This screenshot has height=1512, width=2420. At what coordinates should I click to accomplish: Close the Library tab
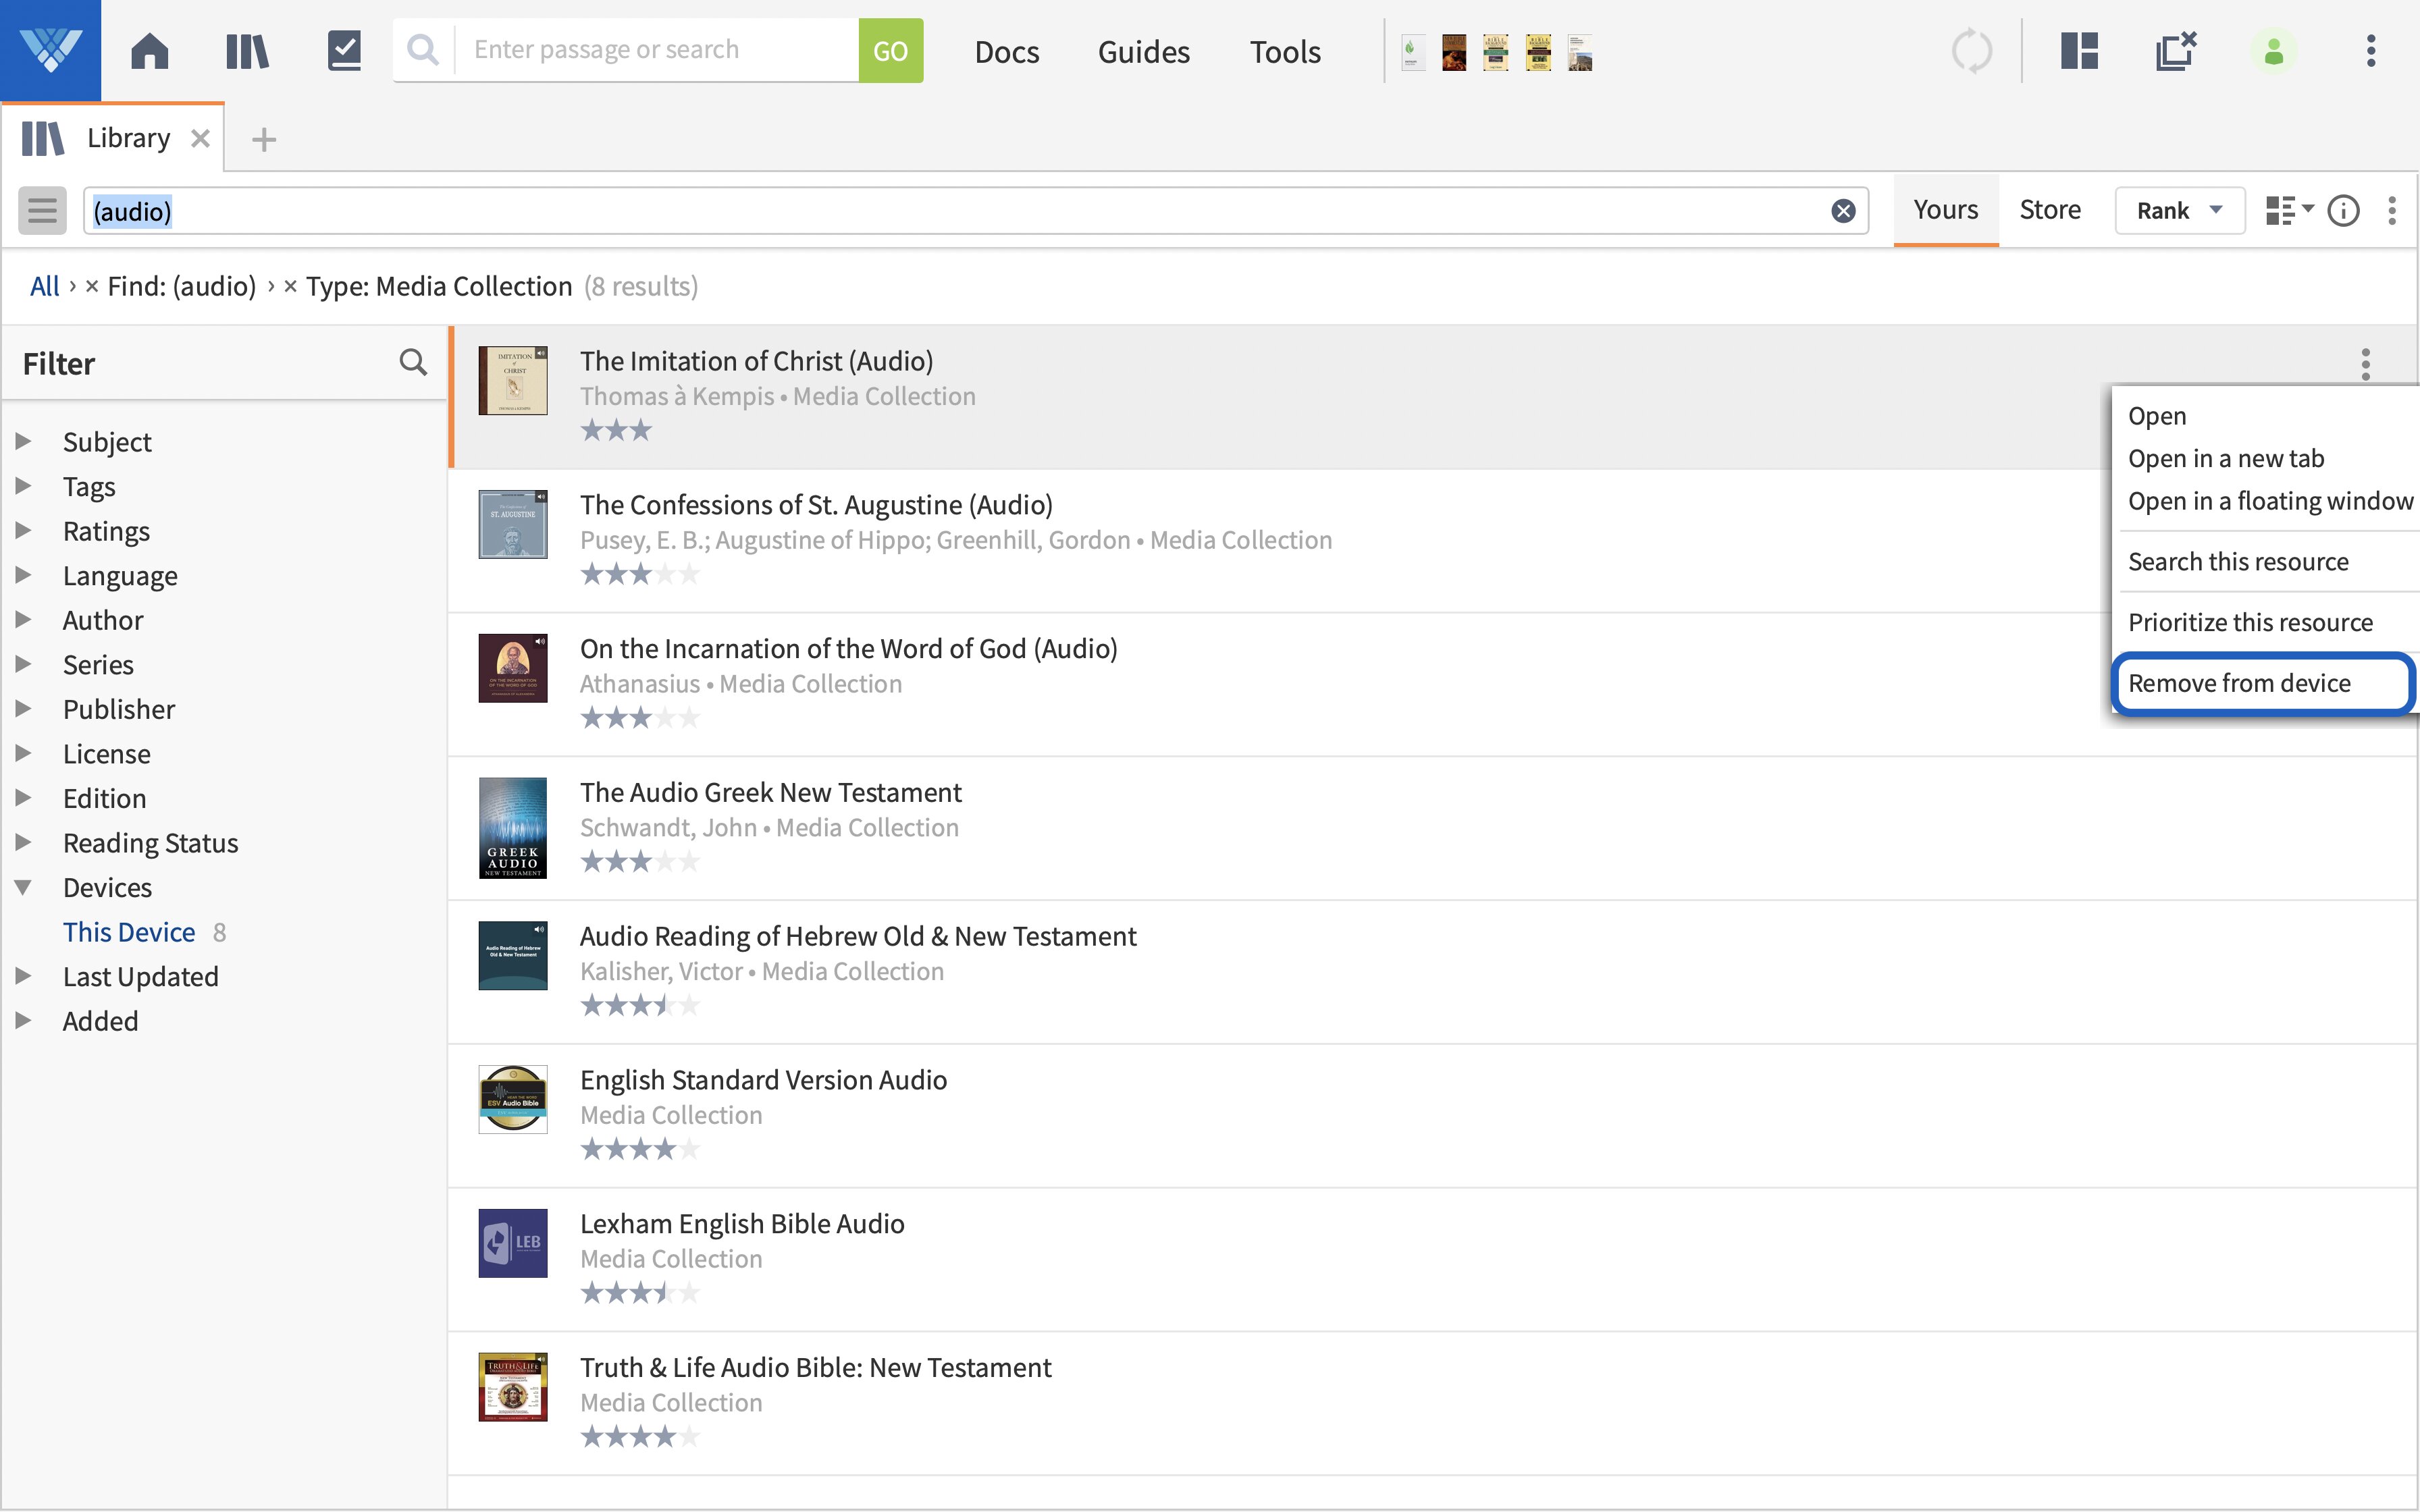(x=200, y=138)
